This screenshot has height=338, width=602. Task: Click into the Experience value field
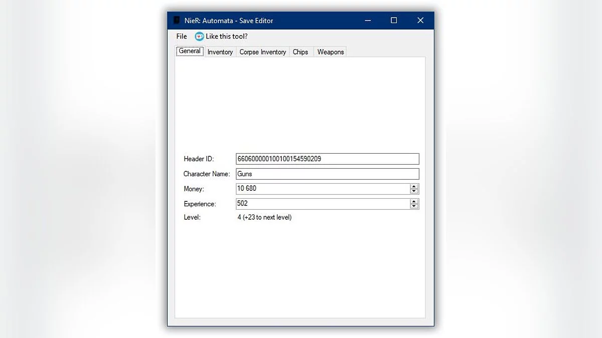(x=323, y=204)
